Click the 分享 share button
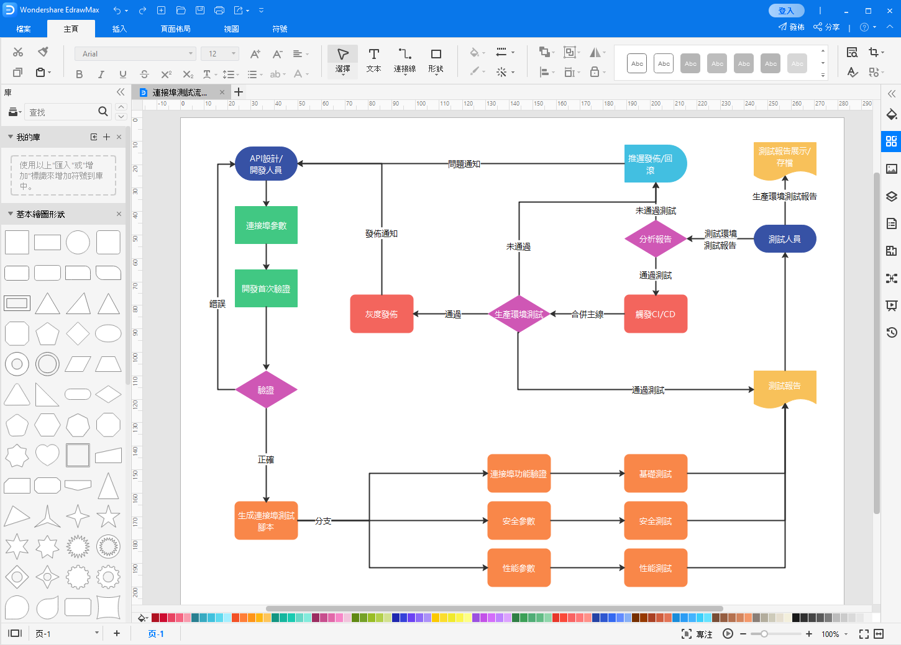This screenshot has width=901, height=645. 826,27
